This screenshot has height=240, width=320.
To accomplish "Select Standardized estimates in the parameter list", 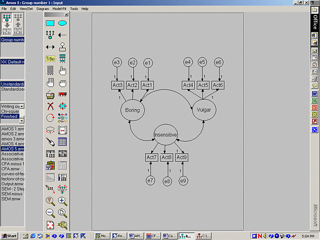I will click(x=12, y=89).
